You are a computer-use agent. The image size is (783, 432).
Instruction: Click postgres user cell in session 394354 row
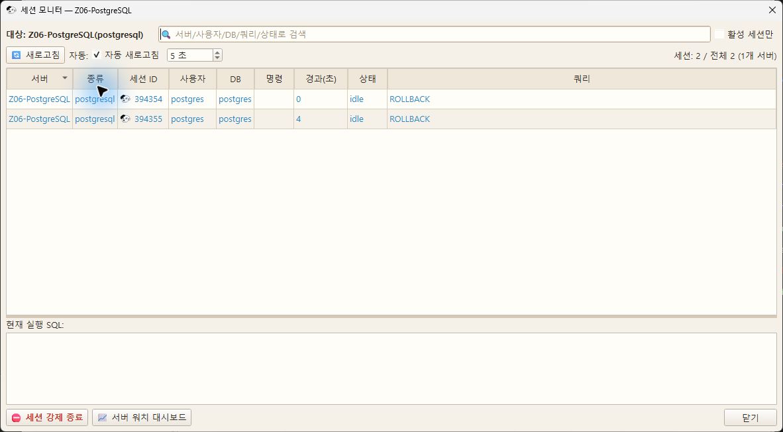tap(192, 99)
